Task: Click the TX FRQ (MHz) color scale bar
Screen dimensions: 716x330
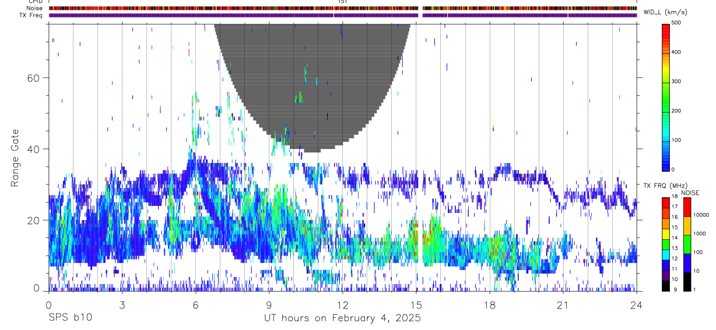Action: (x=666, y=244)
